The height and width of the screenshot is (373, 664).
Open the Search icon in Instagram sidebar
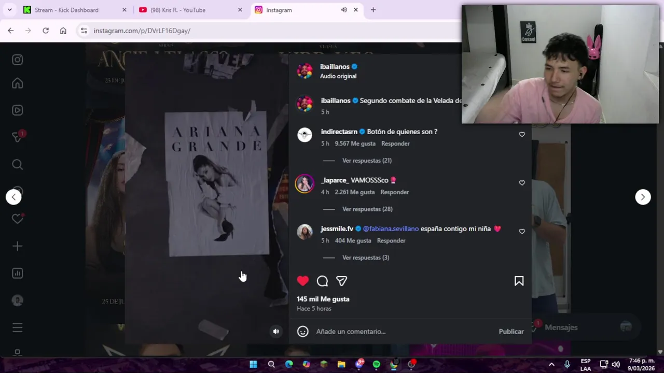(x=18, y=164)
